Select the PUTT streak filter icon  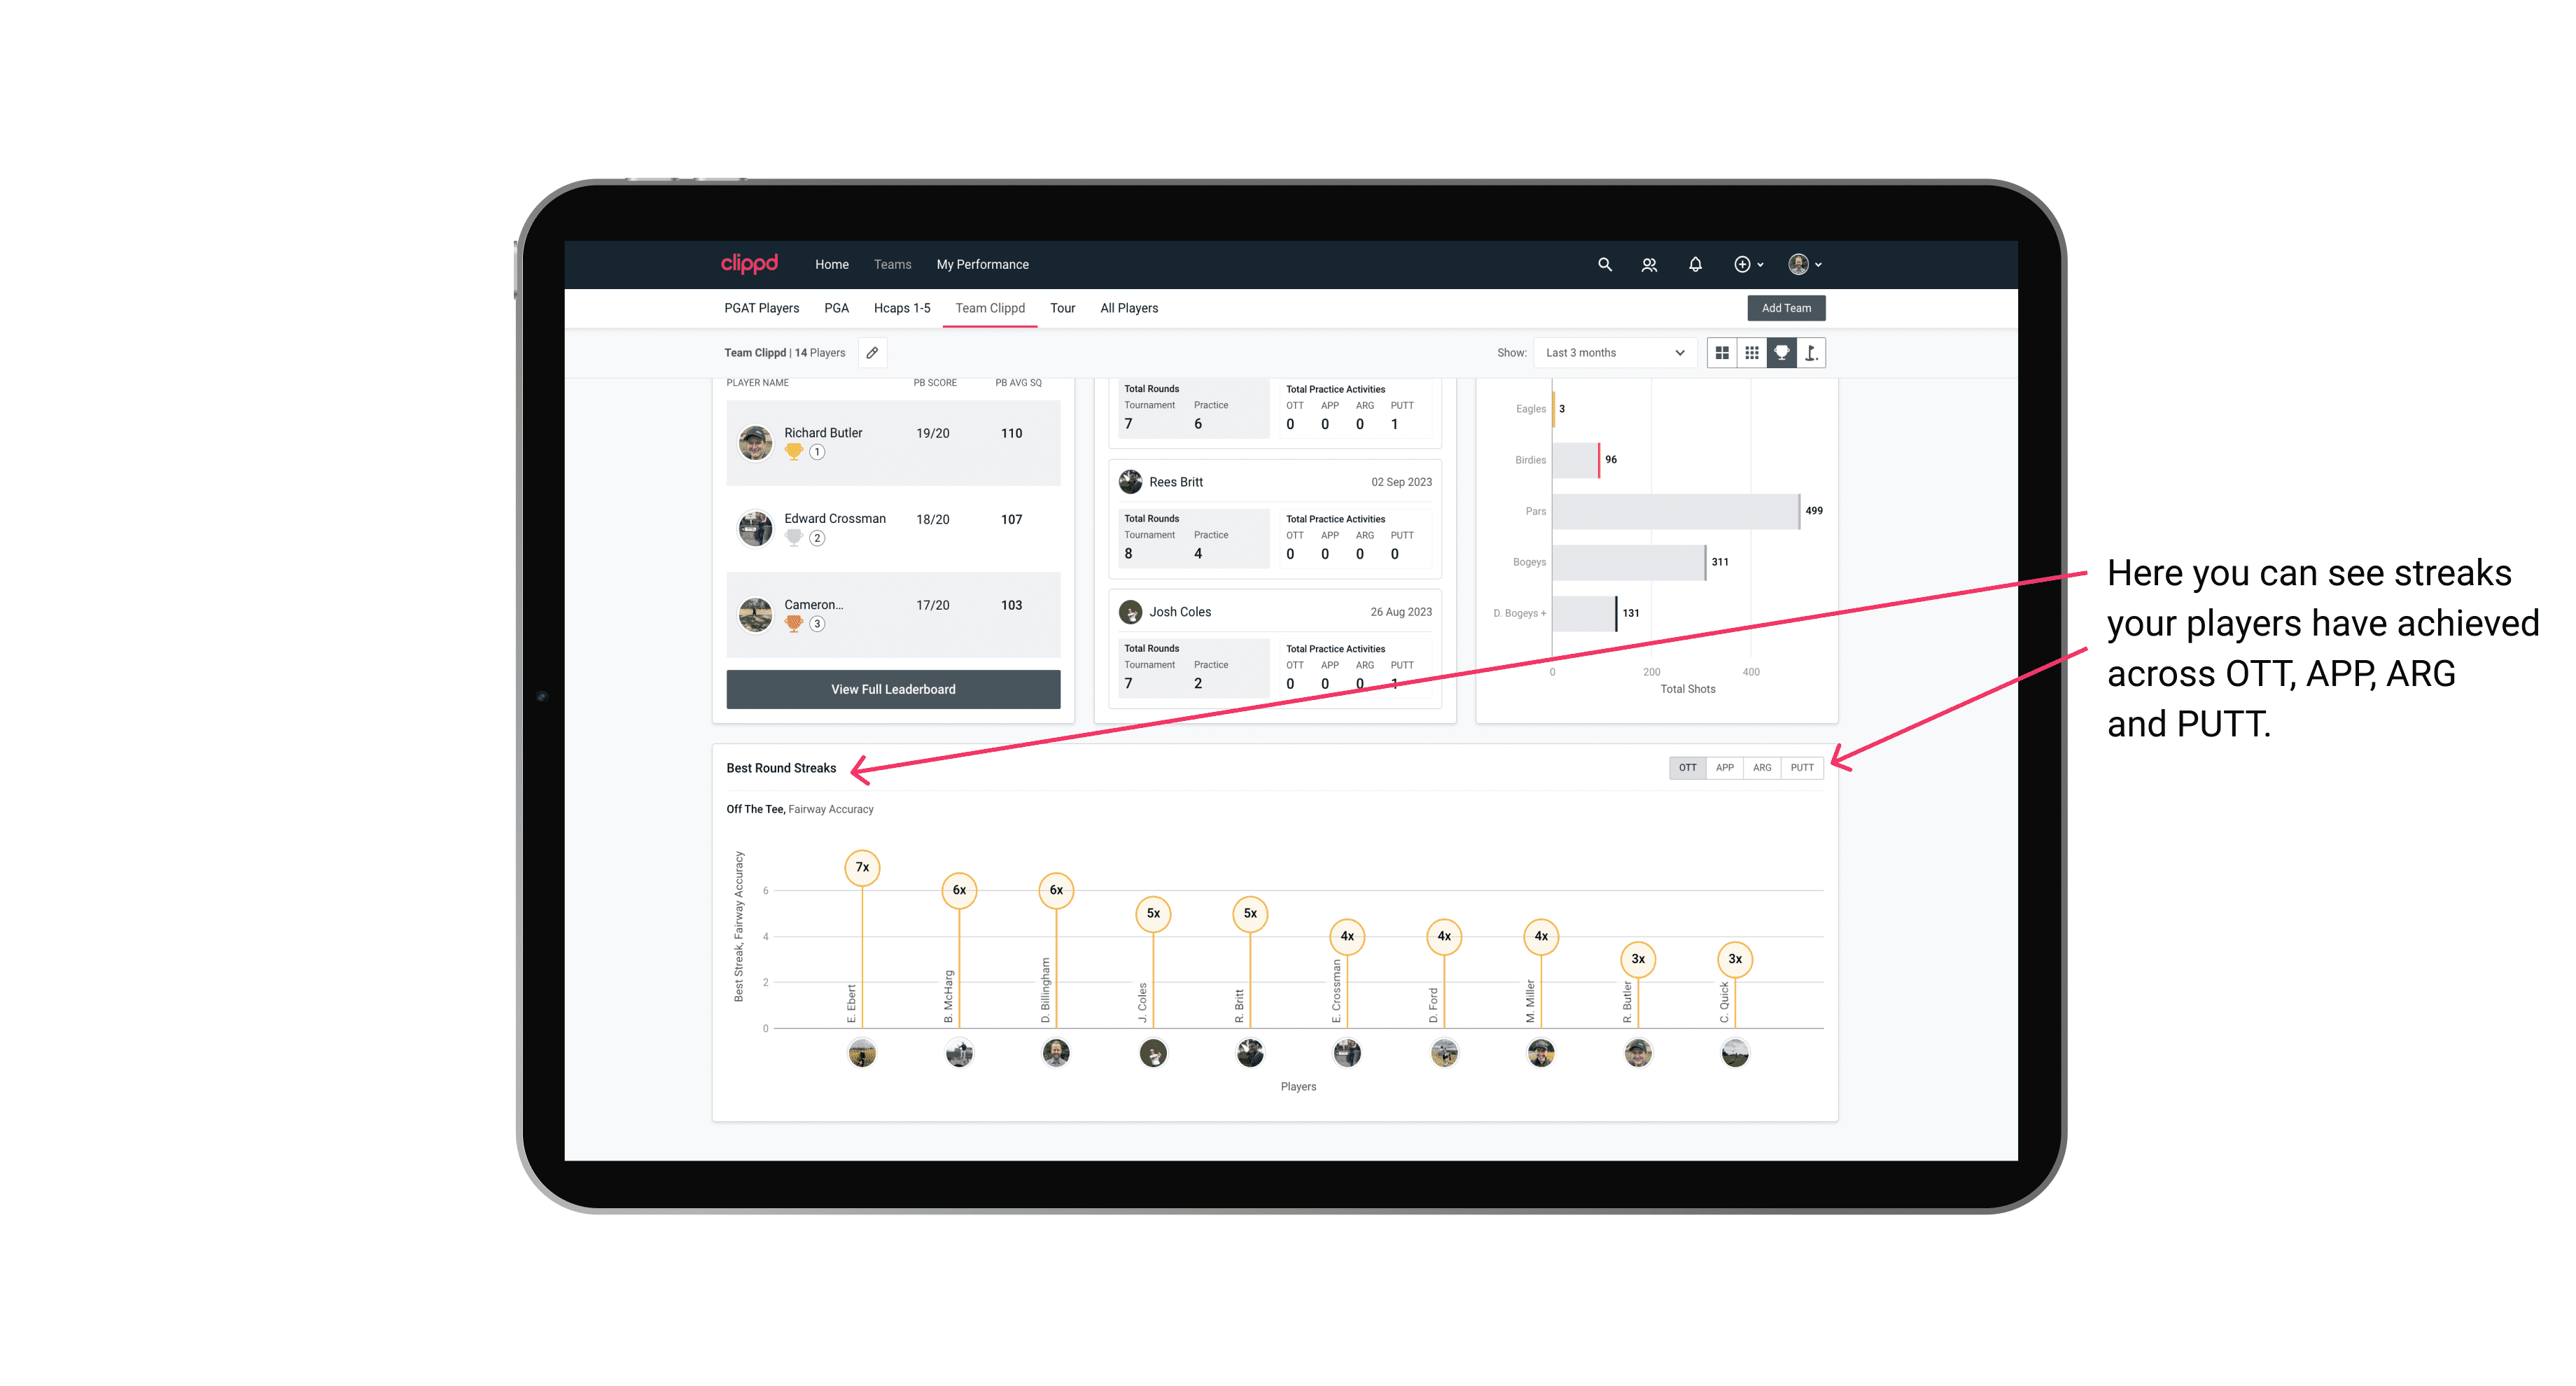(x=1802, y=766)
